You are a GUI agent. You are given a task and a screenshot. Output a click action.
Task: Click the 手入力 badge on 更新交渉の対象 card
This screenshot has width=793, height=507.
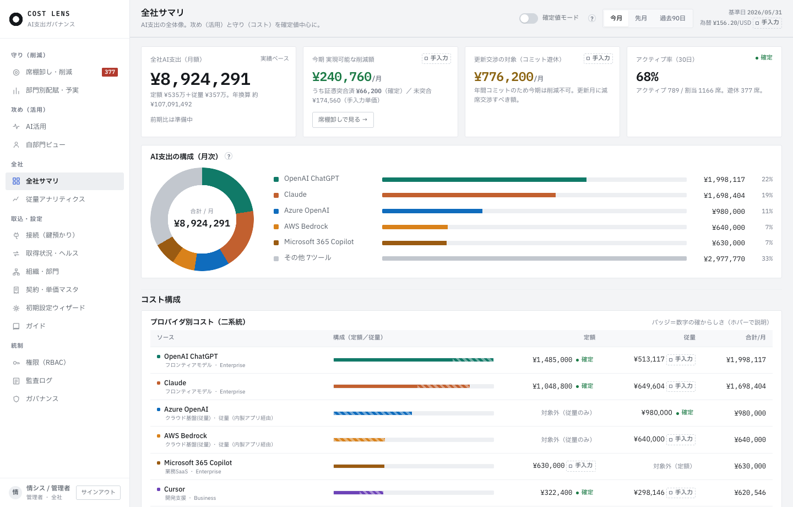point(599,58)
